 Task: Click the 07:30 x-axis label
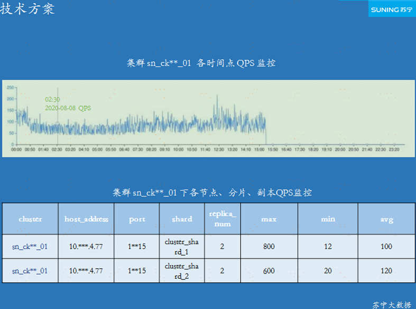[x=137, y=149]
